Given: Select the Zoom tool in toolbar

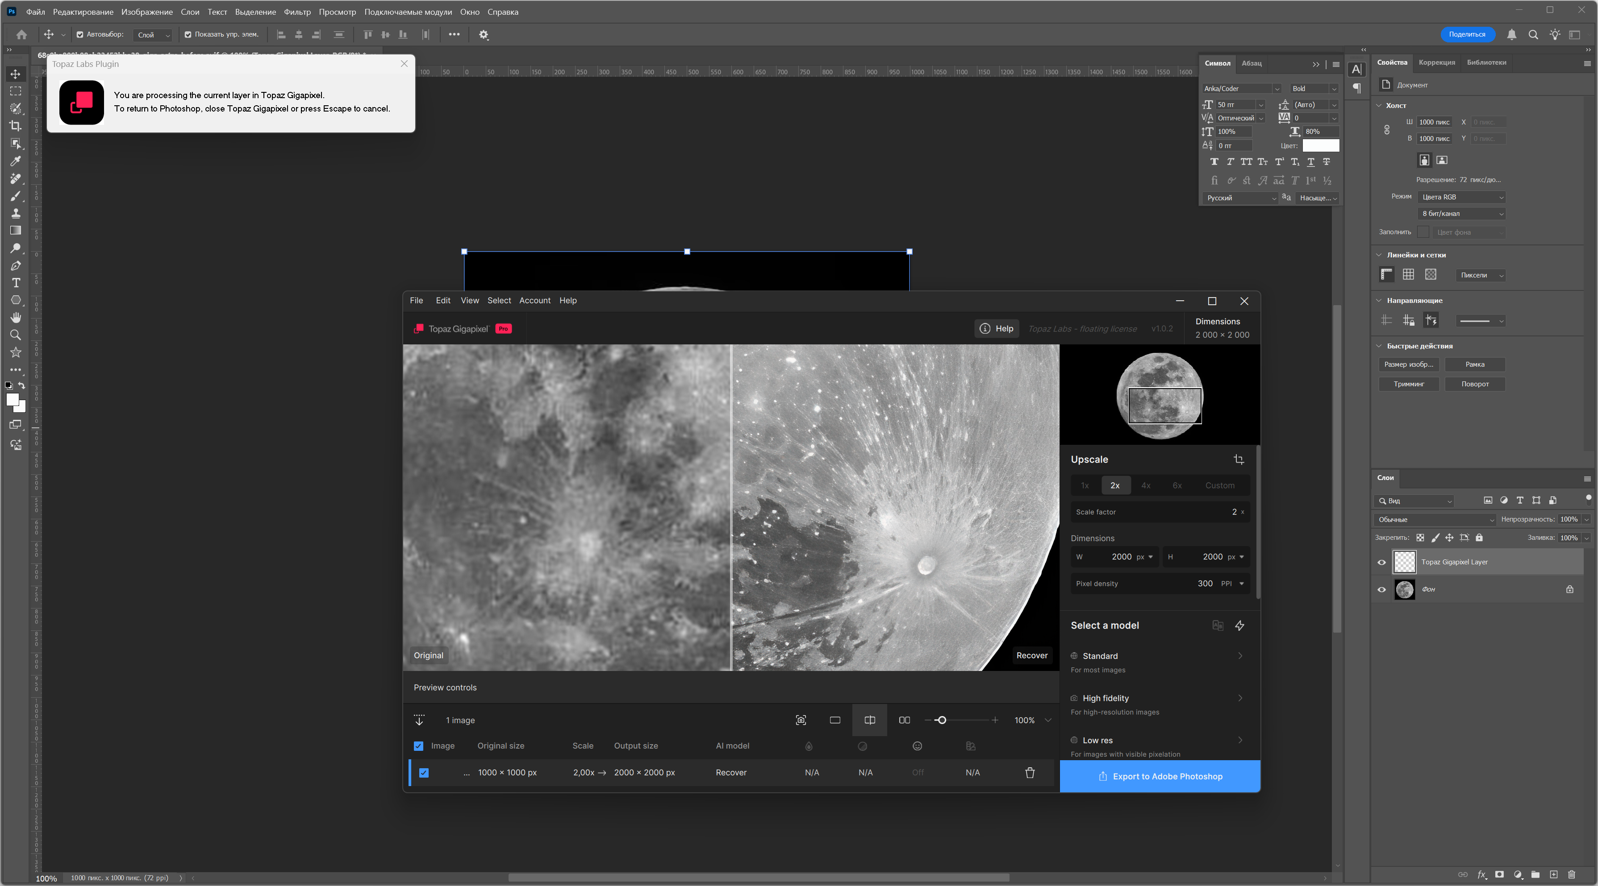Looking at the screenshot, I should click(x=16, y=335).
